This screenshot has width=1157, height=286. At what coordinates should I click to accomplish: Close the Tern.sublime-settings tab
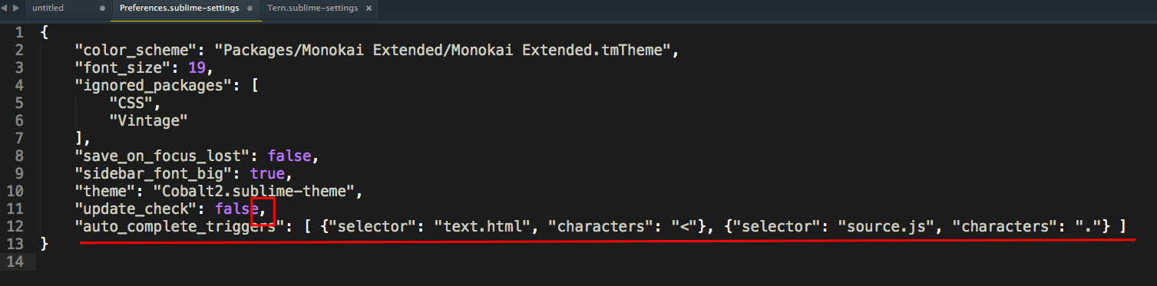369,8
